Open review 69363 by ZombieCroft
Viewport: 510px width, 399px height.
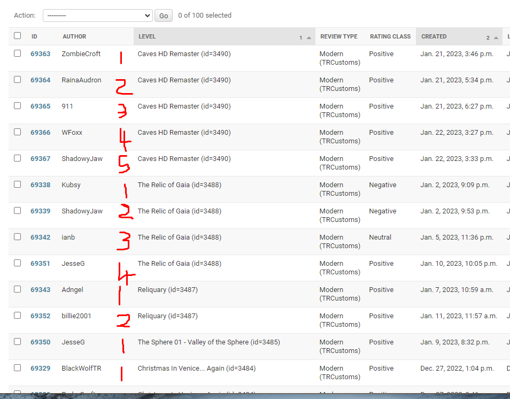(40, 53)
